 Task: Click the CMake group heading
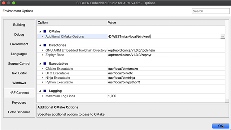coord(55,31)
